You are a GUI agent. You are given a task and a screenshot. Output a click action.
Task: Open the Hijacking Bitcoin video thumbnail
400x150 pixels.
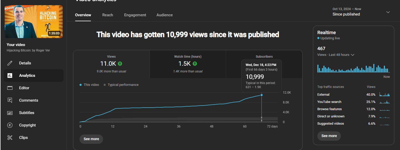click(x=34, y=22)
